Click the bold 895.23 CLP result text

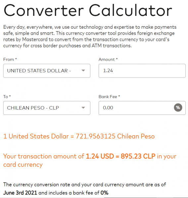click(138, 156)
